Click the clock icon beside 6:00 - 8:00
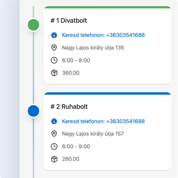This screenshot has width=178, height=178. [x=54, y=60]
